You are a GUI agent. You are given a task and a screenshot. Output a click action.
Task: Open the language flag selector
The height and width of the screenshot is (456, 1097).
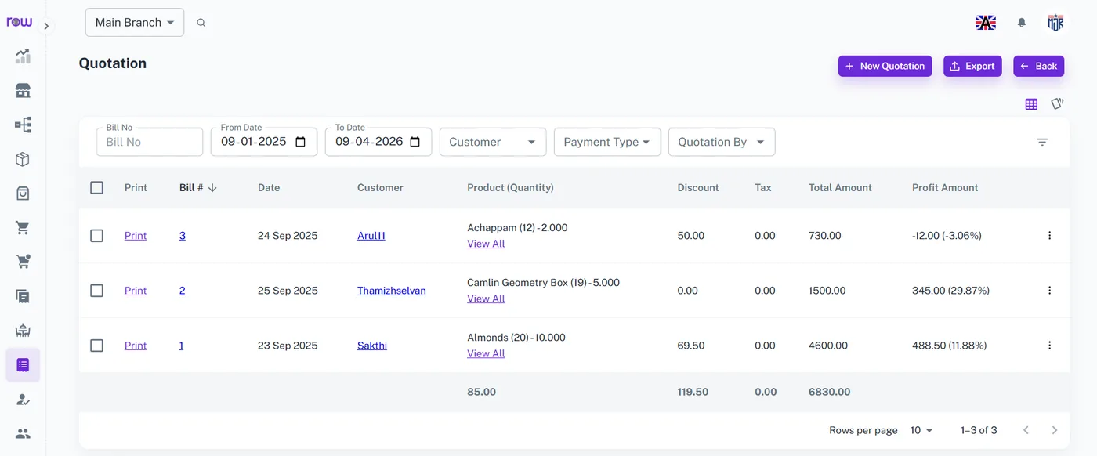(x=986, y=23)
